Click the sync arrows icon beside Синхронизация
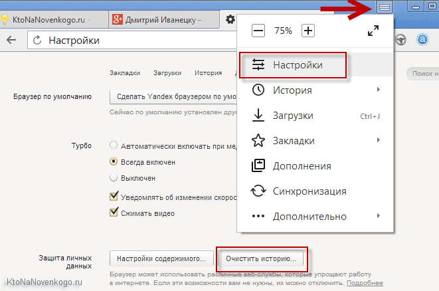Screen dimensions: 439x291 pos(258,191)
